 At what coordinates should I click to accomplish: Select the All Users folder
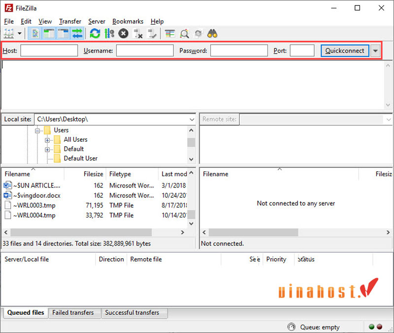coord(75,140)
